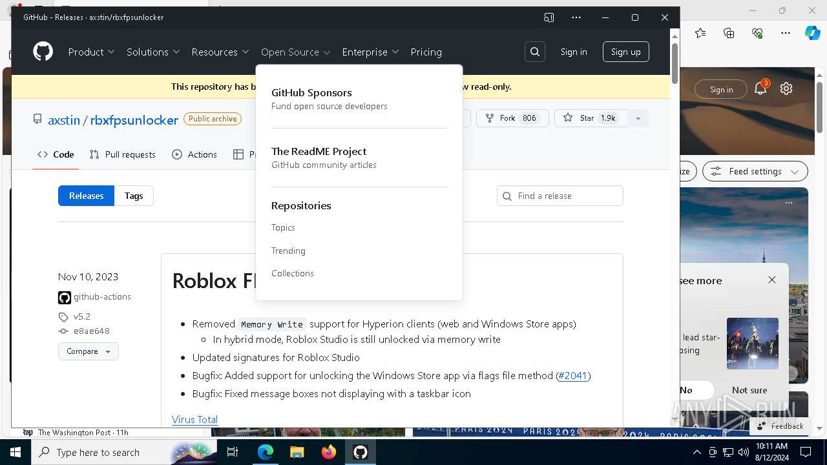Click the volume icon in system tray
Viewport: 827px width, 465px height.
click(744, 452)
